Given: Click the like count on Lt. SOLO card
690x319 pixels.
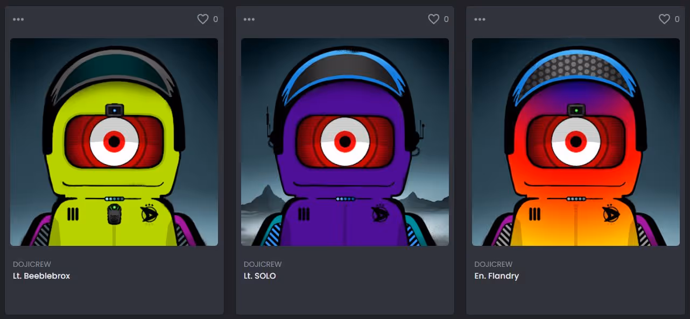Looking at the screenshot, I should tap(446, 19).
